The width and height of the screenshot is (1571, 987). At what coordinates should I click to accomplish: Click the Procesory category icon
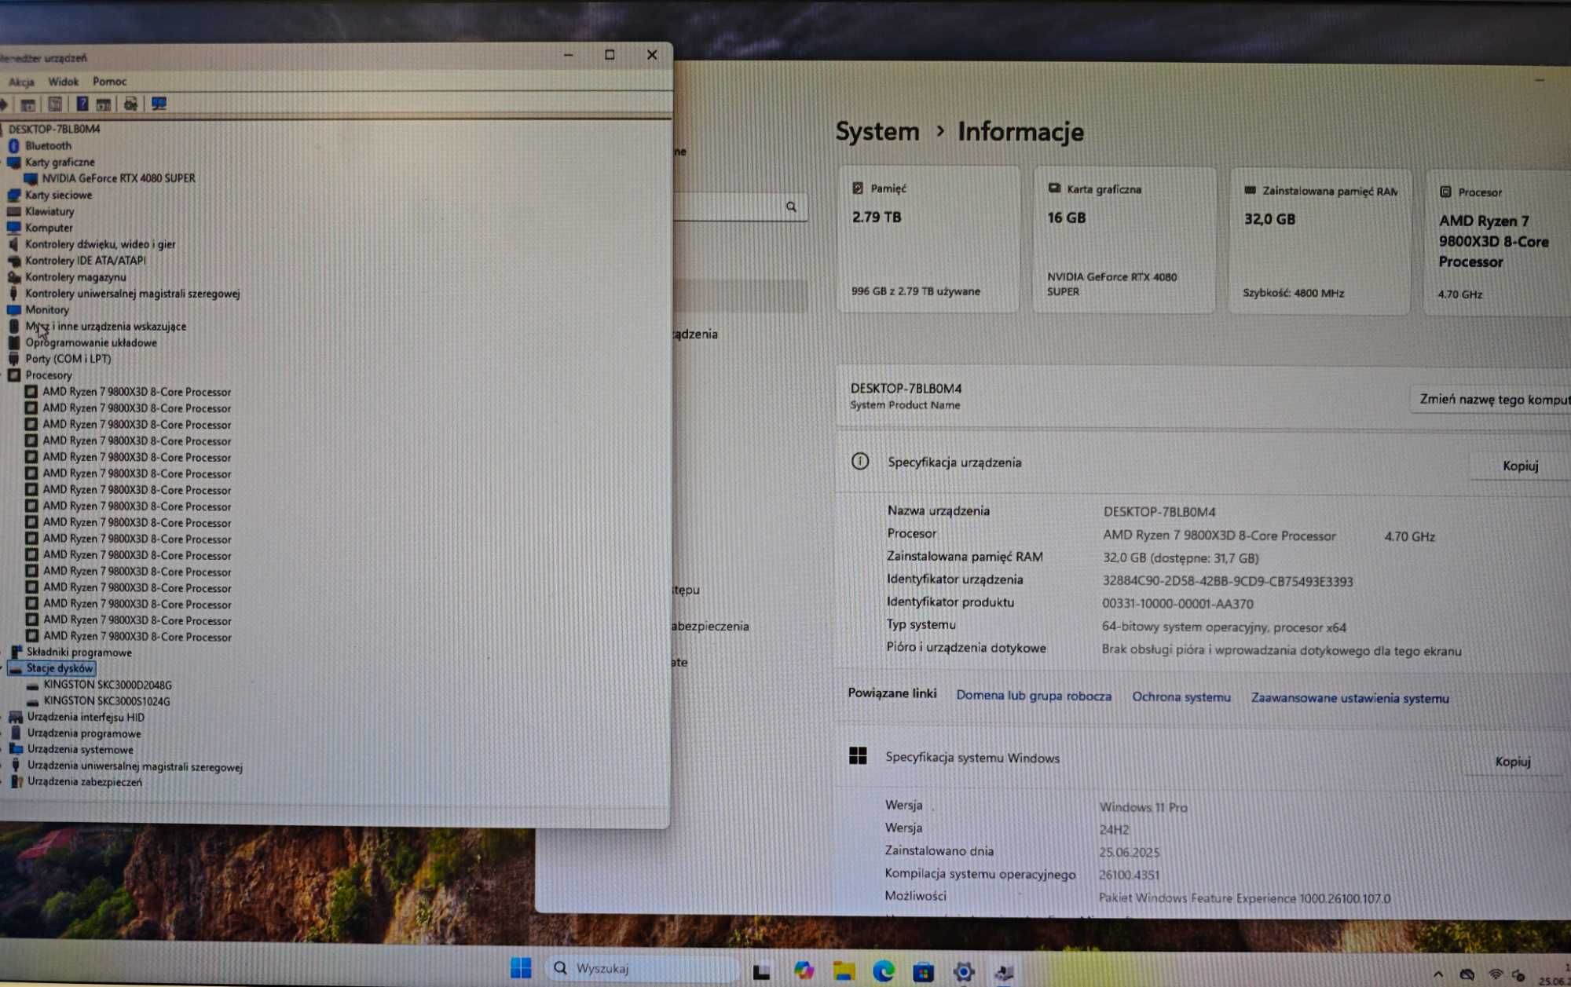click(x=13, y=375)
